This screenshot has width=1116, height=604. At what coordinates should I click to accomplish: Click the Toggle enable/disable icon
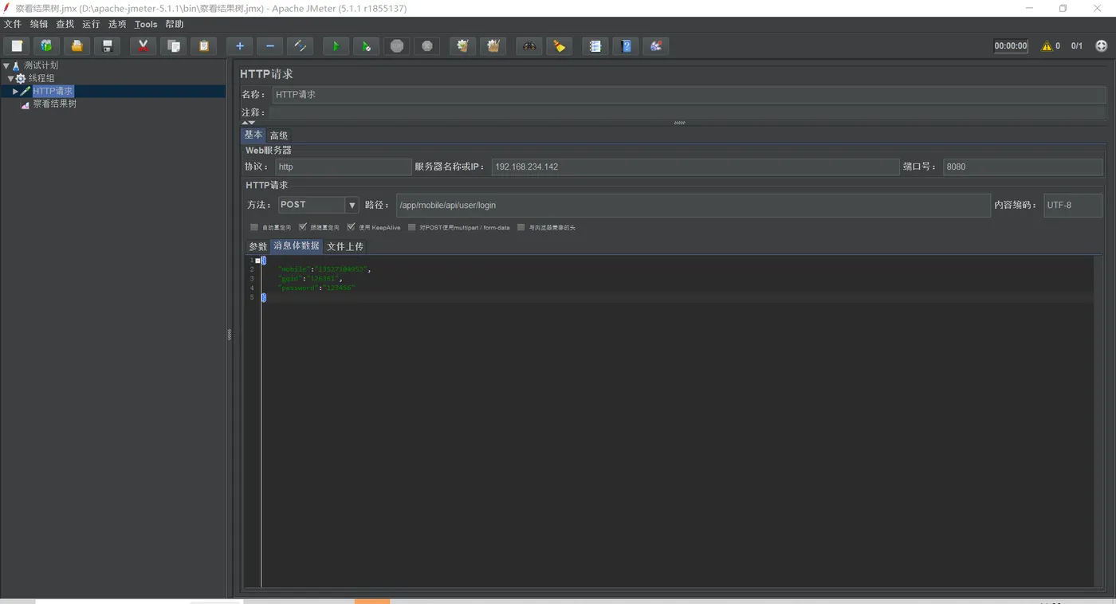pos(300,46)
